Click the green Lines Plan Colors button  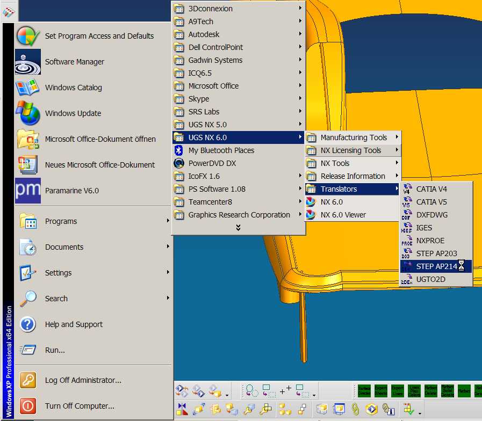tap(414, 391)
